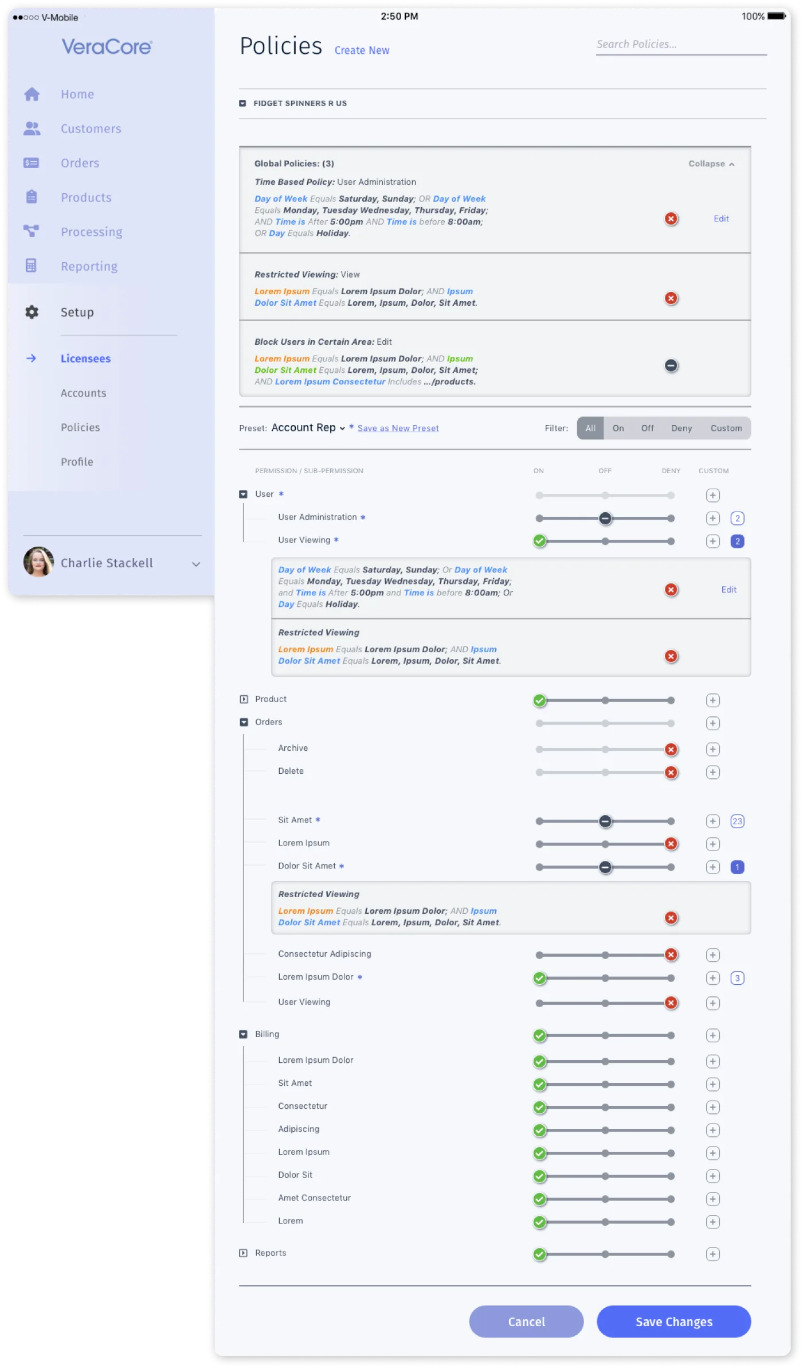
Task: Toggle Delete deny state
Action: point(671,772)
